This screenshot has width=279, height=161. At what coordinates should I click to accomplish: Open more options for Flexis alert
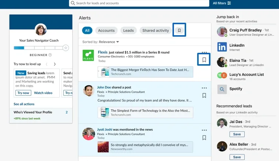coord(204,52)
